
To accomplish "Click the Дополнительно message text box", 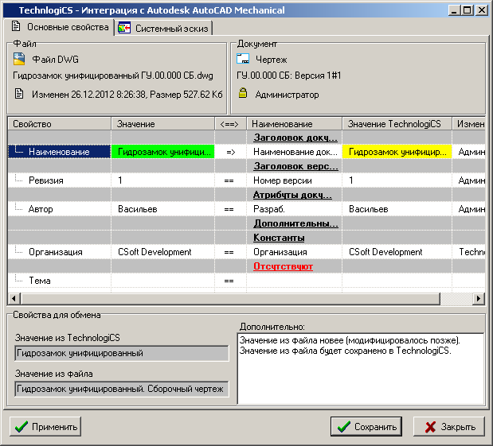I will pos(361,369).
